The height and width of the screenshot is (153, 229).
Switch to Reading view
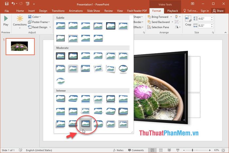point(169,150)
